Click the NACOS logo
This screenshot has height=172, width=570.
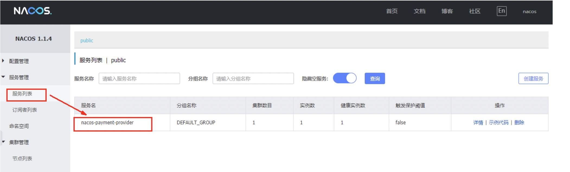(33, 11)
